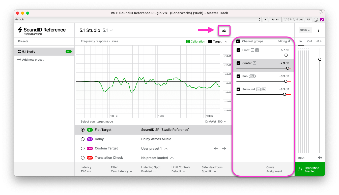Go to next custom target with right arrow

(x=224, y=148)
